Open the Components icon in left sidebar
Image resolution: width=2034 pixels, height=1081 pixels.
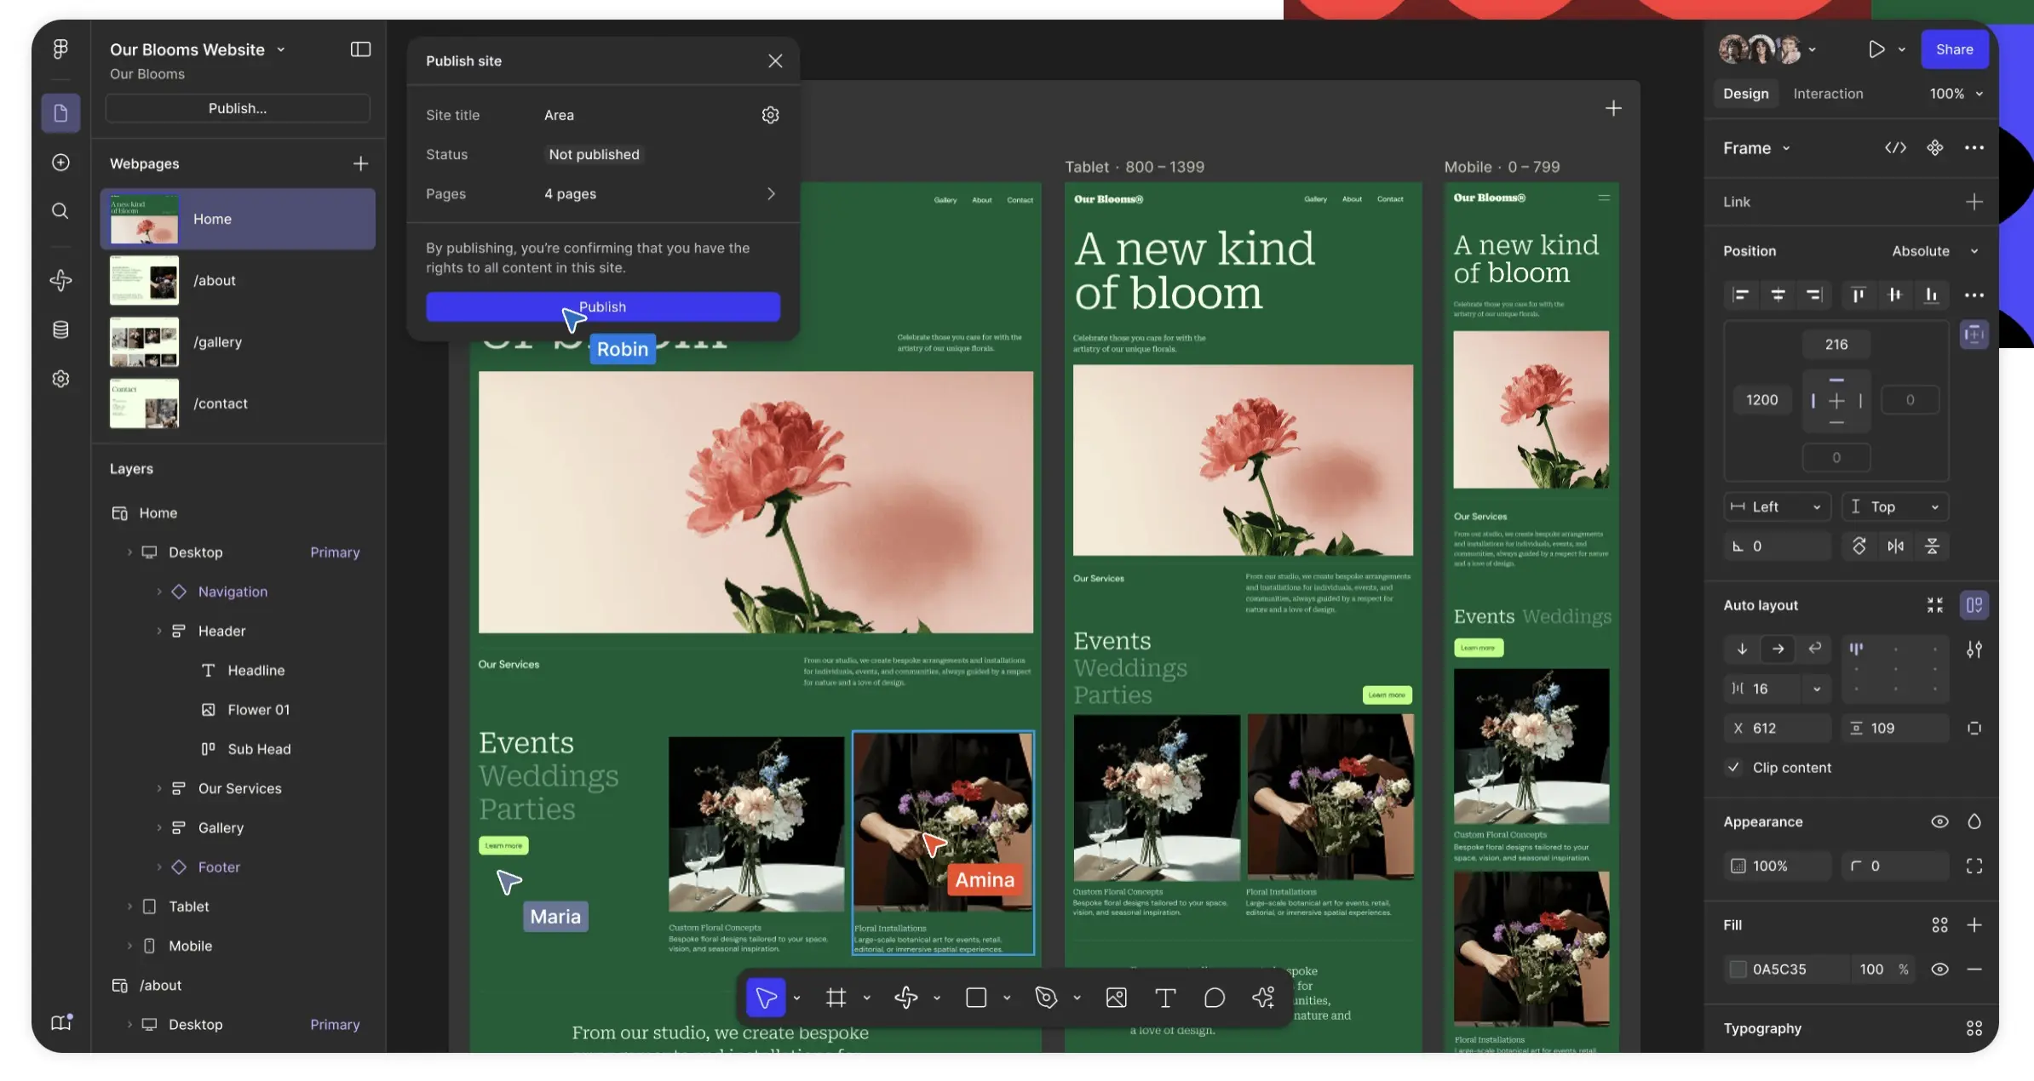60,280
